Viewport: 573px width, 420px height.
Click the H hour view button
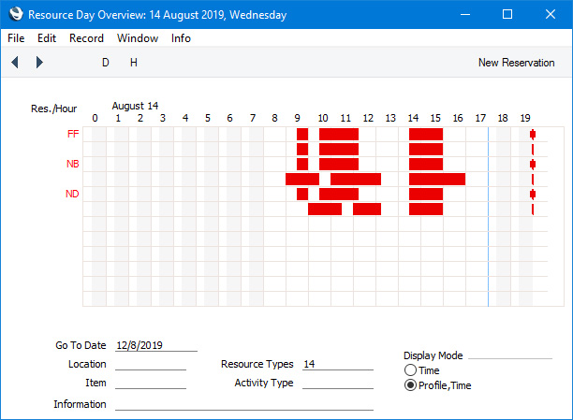[x=134, y=63]
